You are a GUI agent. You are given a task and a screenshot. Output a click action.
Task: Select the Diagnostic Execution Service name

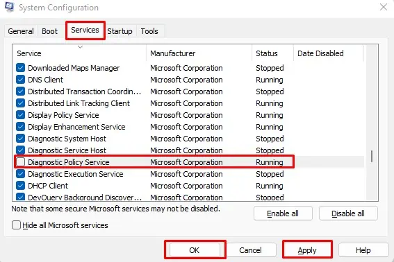coord(76,174)
